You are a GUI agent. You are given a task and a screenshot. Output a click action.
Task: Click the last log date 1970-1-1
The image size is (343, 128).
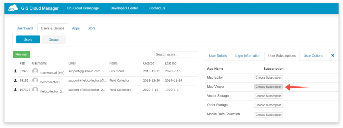172,90
